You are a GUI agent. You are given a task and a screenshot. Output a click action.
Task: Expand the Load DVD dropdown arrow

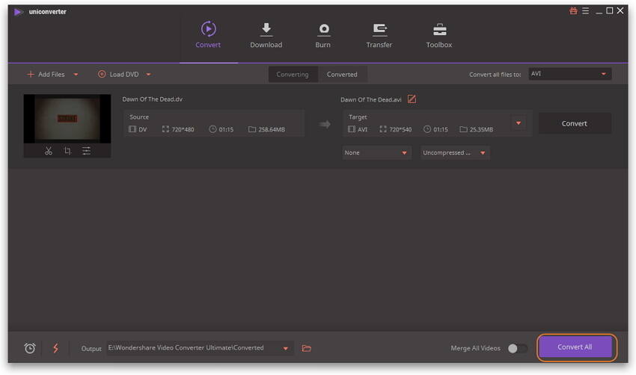(148, 75)
